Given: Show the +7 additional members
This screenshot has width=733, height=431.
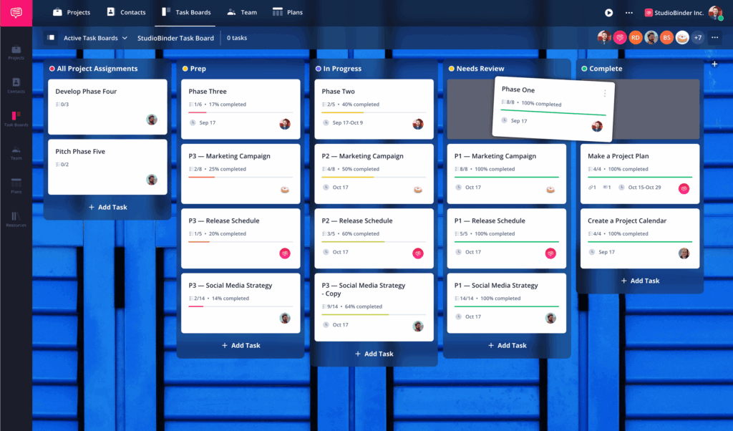Looking at the screenshot, I should 698,37.
